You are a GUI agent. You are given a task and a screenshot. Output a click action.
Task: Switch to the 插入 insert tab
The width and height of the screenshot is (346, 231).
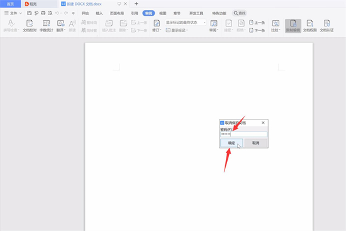(x=99, y=13)
